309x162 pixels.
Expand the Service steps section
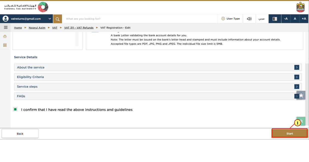[158, 86]
